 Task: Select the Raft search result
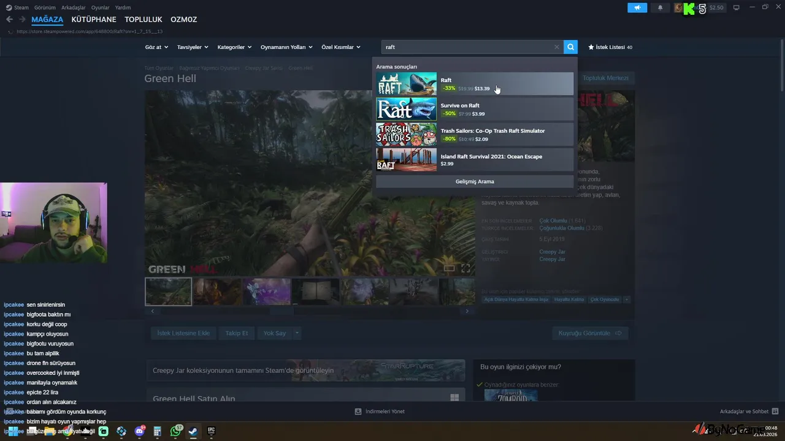pyautogui.click(x=475, y=84)
